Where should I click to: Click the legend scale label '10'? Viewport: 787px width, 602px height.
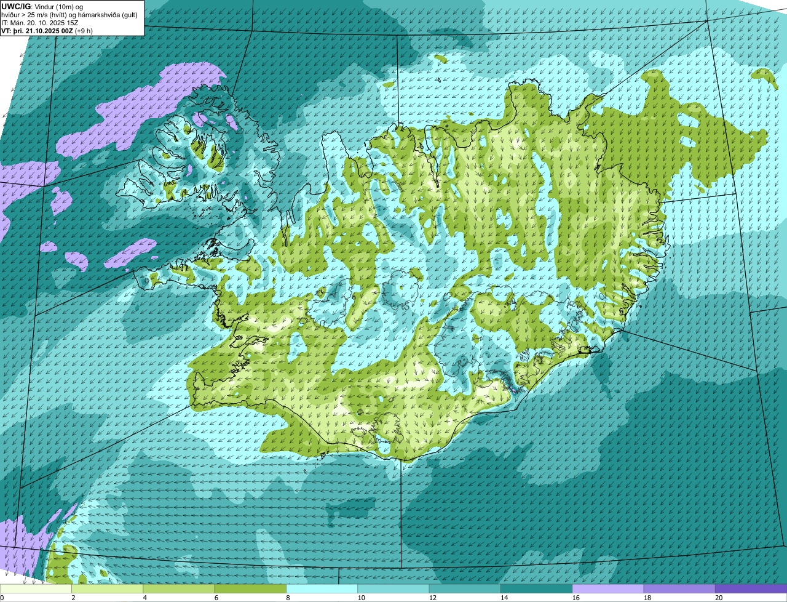coord(361,598)
